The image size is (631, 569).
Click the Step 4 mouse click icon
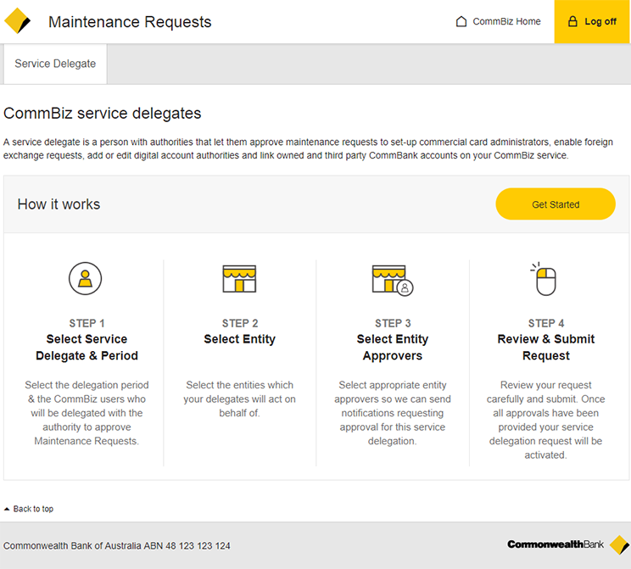544,279
